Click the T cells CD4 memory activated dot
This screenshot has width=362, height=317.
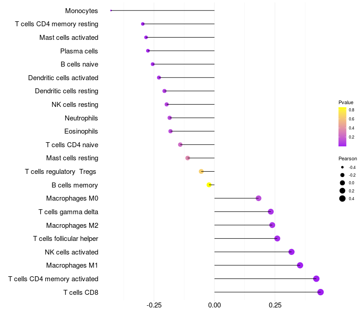click(316, 279)
